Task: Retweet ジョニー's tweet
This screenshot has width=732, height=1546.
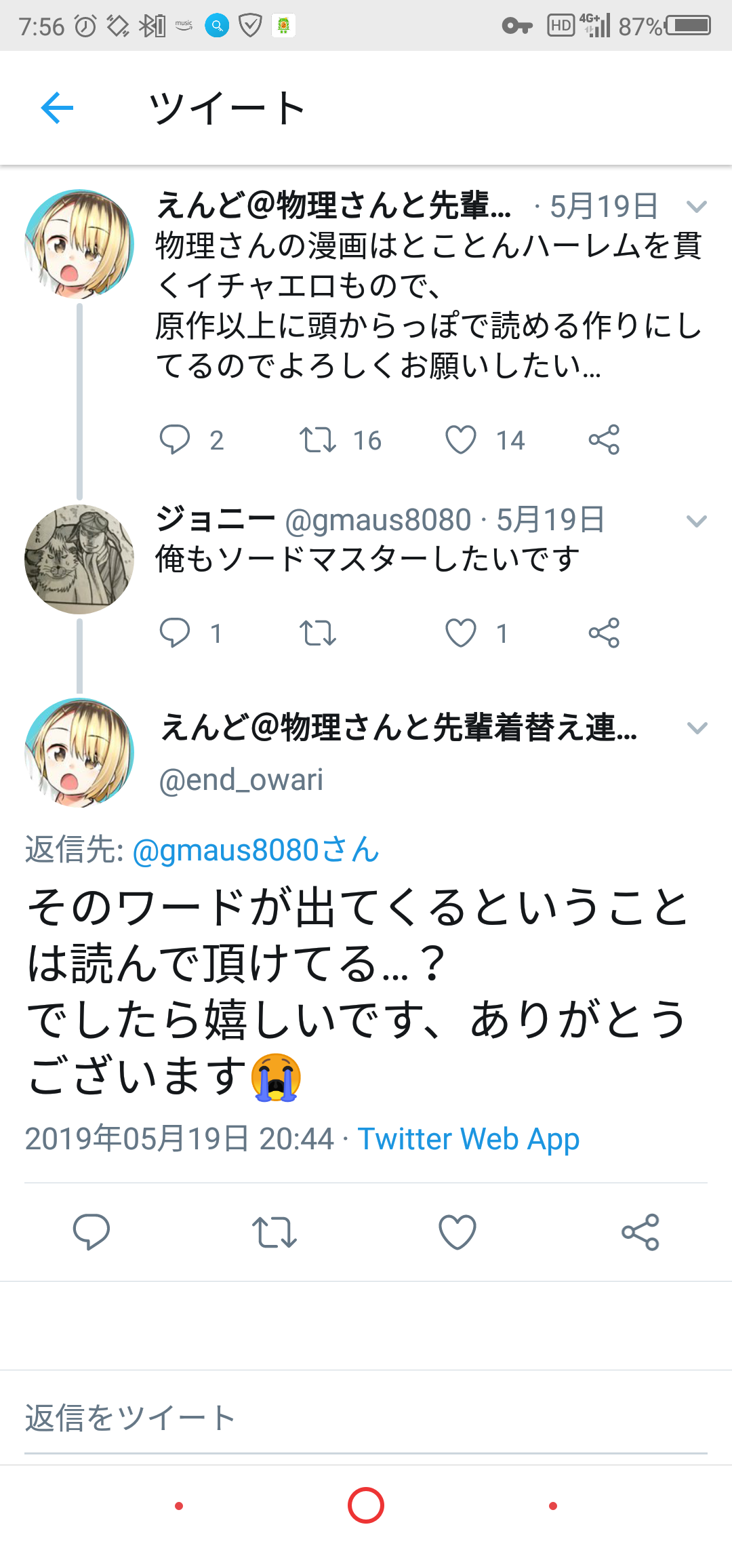Action: (x=318, y=633)
